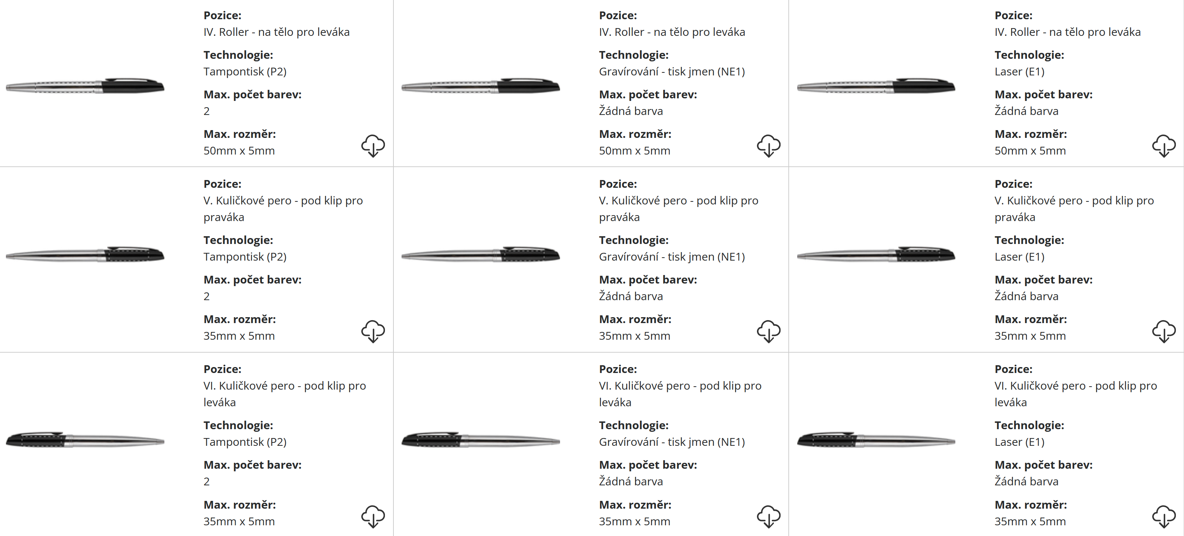Download VI. Kuličkové pero levák Laser template
The width and height of the screenshot is (1184, 536).
(1163, 516)
